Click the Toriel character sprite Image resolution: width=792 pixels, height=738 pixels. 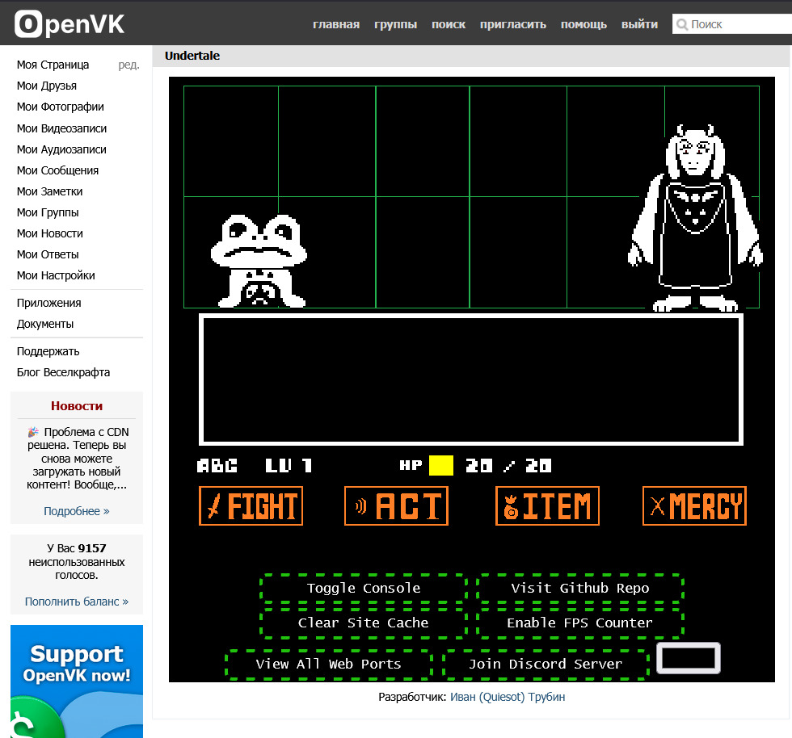coord(696,218)
